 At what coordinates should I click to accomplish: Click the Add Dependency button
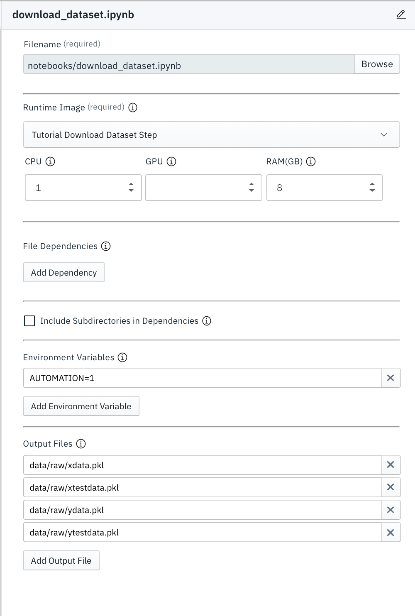[x=63, y=272]
